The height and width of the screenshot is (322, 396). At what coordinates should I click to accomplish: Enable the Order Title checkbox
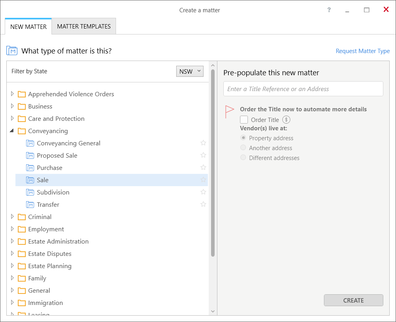tap(244, 120)
